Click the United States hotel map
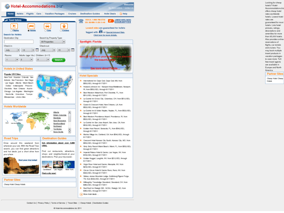 pos(54,86)
